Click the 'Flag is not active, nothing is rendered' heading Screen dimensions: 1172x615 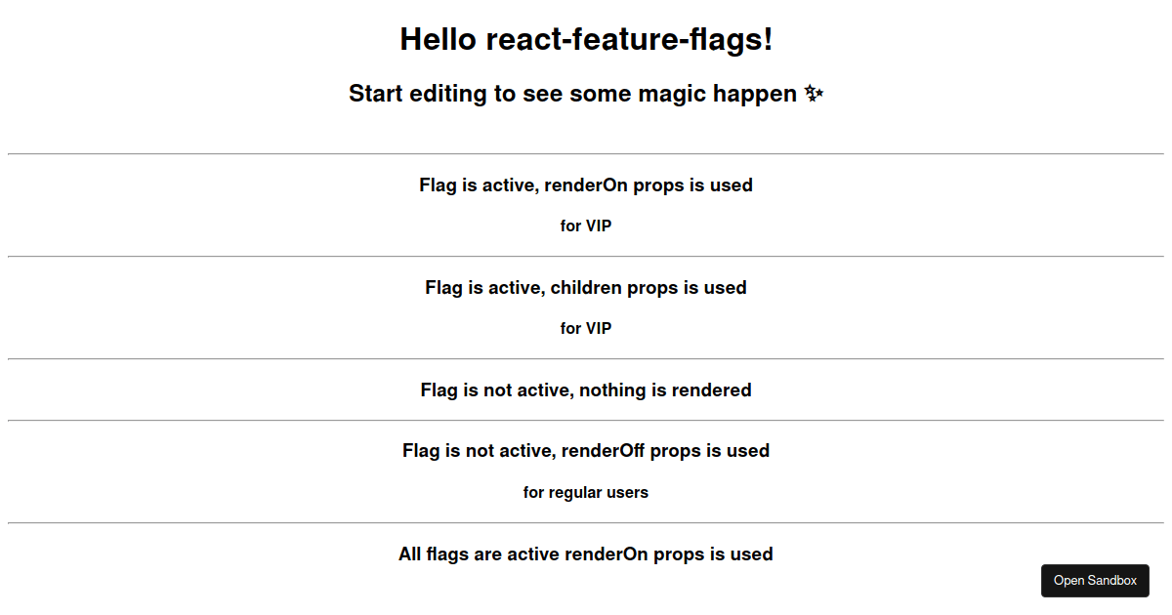585,389
